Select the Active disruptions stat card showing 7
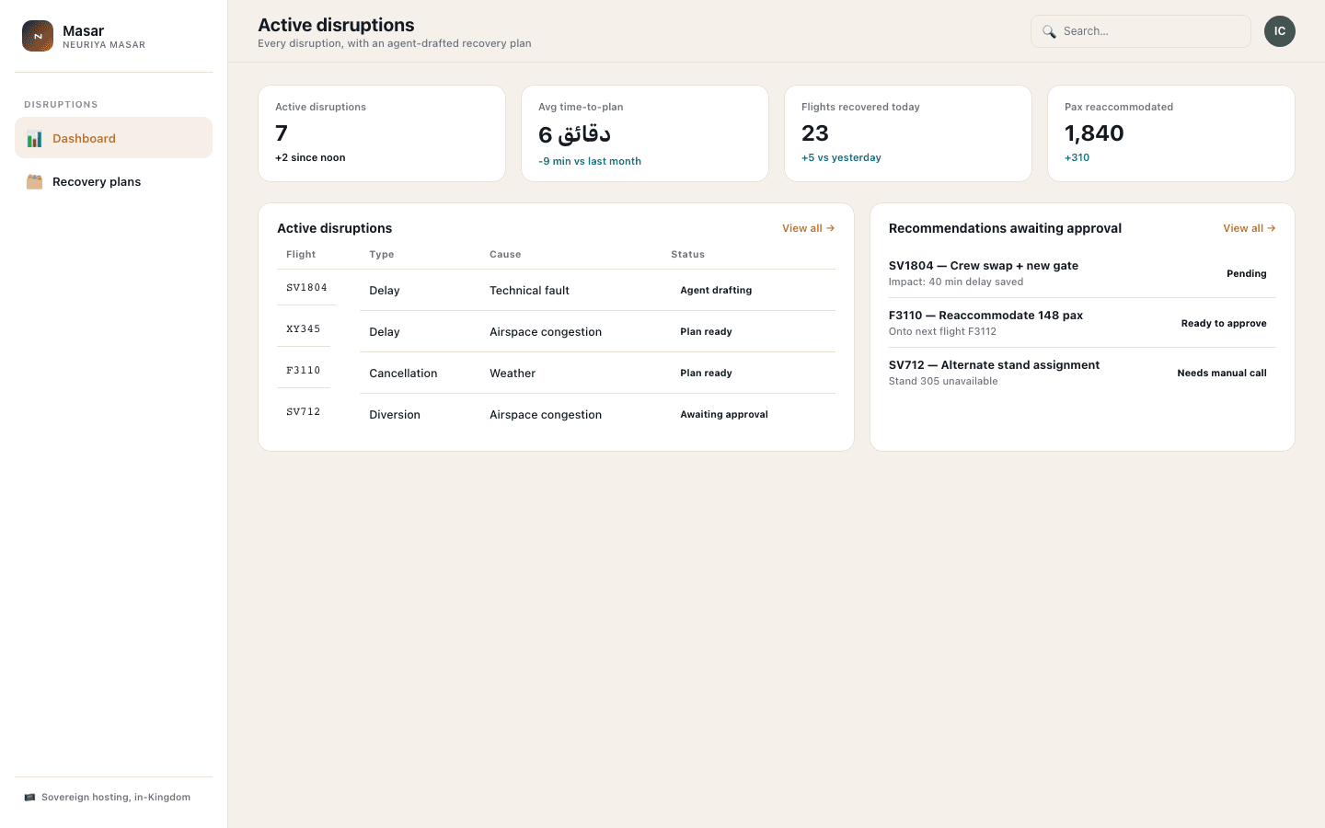 pos(382,133)
